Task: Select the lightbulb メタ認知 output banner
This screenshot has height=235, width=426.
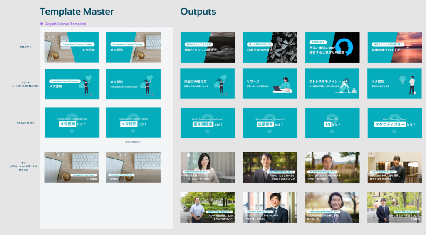Action: [x=394, y=83]
